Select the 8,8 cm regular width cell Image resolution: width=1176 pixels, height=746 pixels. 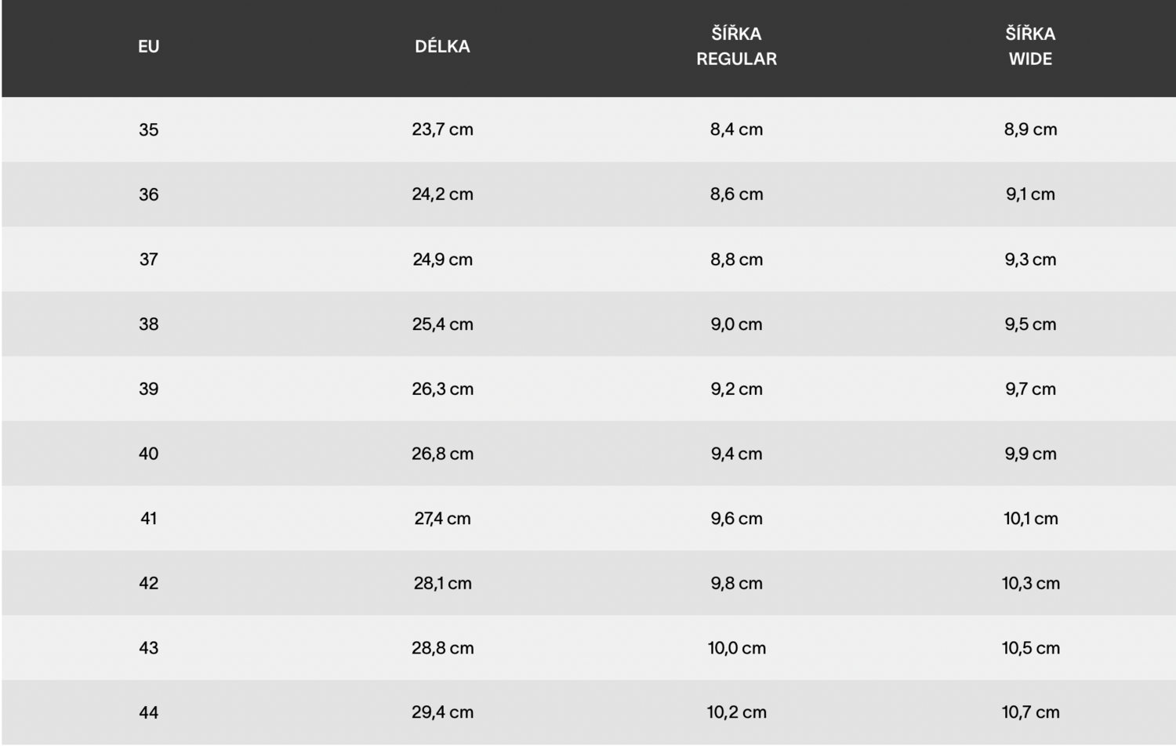(x=736, y=259)
